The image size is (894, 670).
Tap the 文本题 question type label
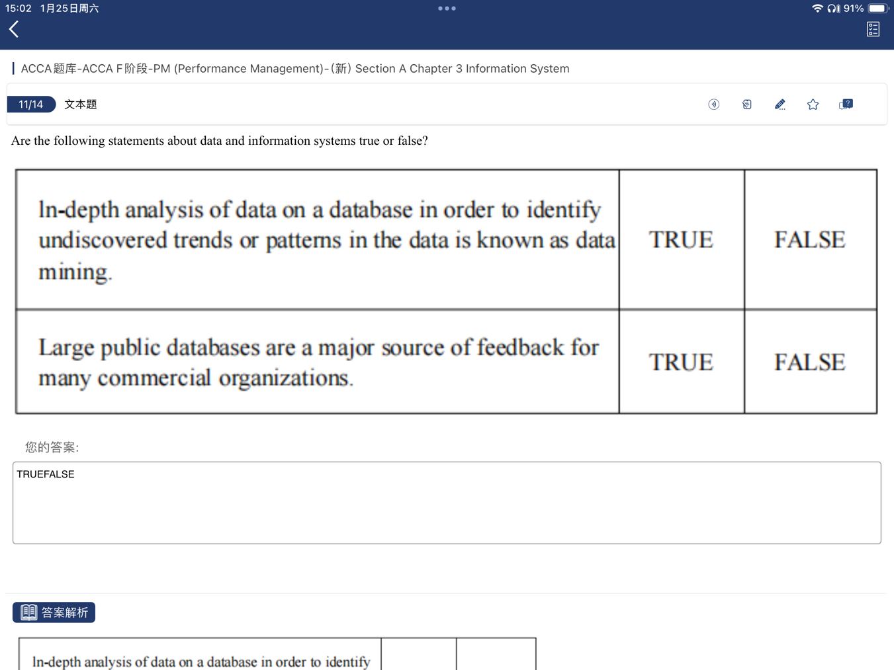tap(81, 105)
